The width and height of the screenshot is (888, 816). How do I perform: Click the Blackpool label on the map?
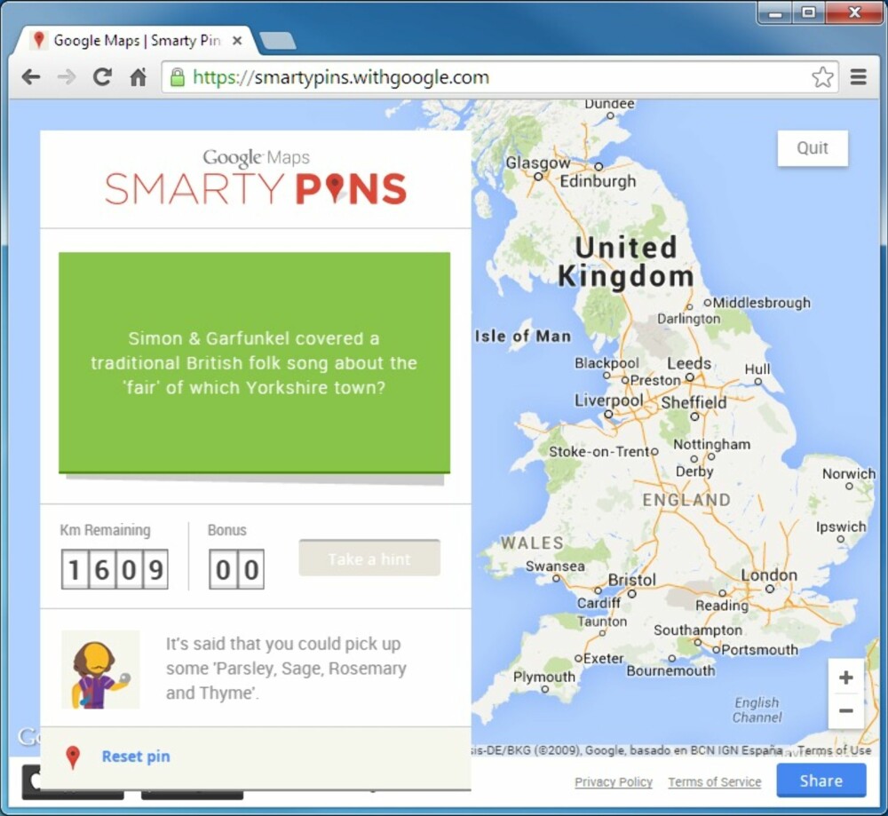point(607,363)
